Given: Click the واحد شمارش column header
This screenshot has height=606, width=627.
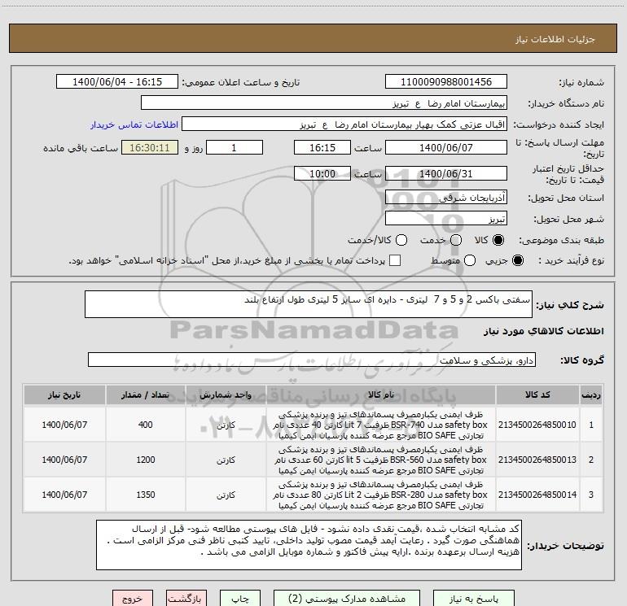Looking at the screenshot, I should [x=226, y=395].
